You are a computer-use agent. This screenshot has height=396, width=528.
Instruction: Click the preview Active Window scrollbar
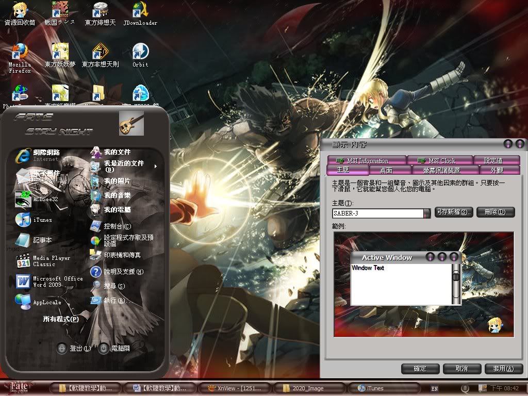point(456,284)
